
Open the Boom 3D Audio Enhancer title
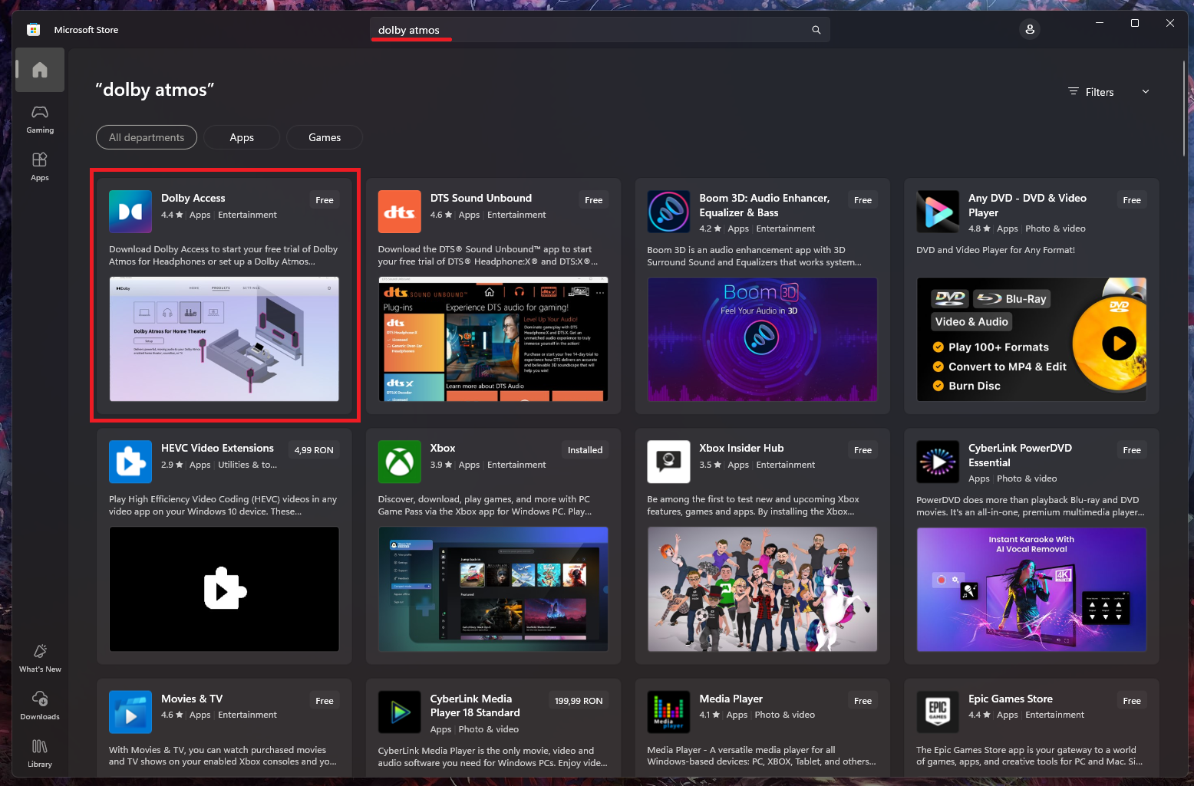tap(764, 205)
